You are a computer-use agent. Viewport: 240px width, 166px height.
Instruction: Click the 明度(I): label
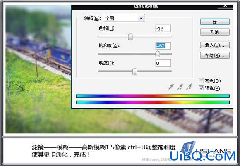(x=106, y=63)
